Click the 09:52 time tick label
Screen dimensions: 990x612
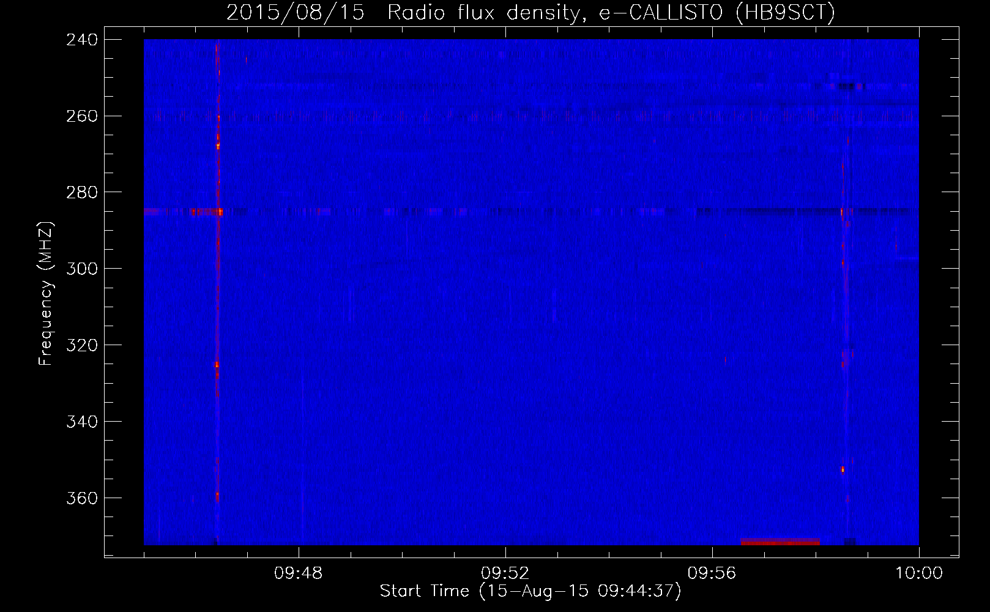(505, 573)
